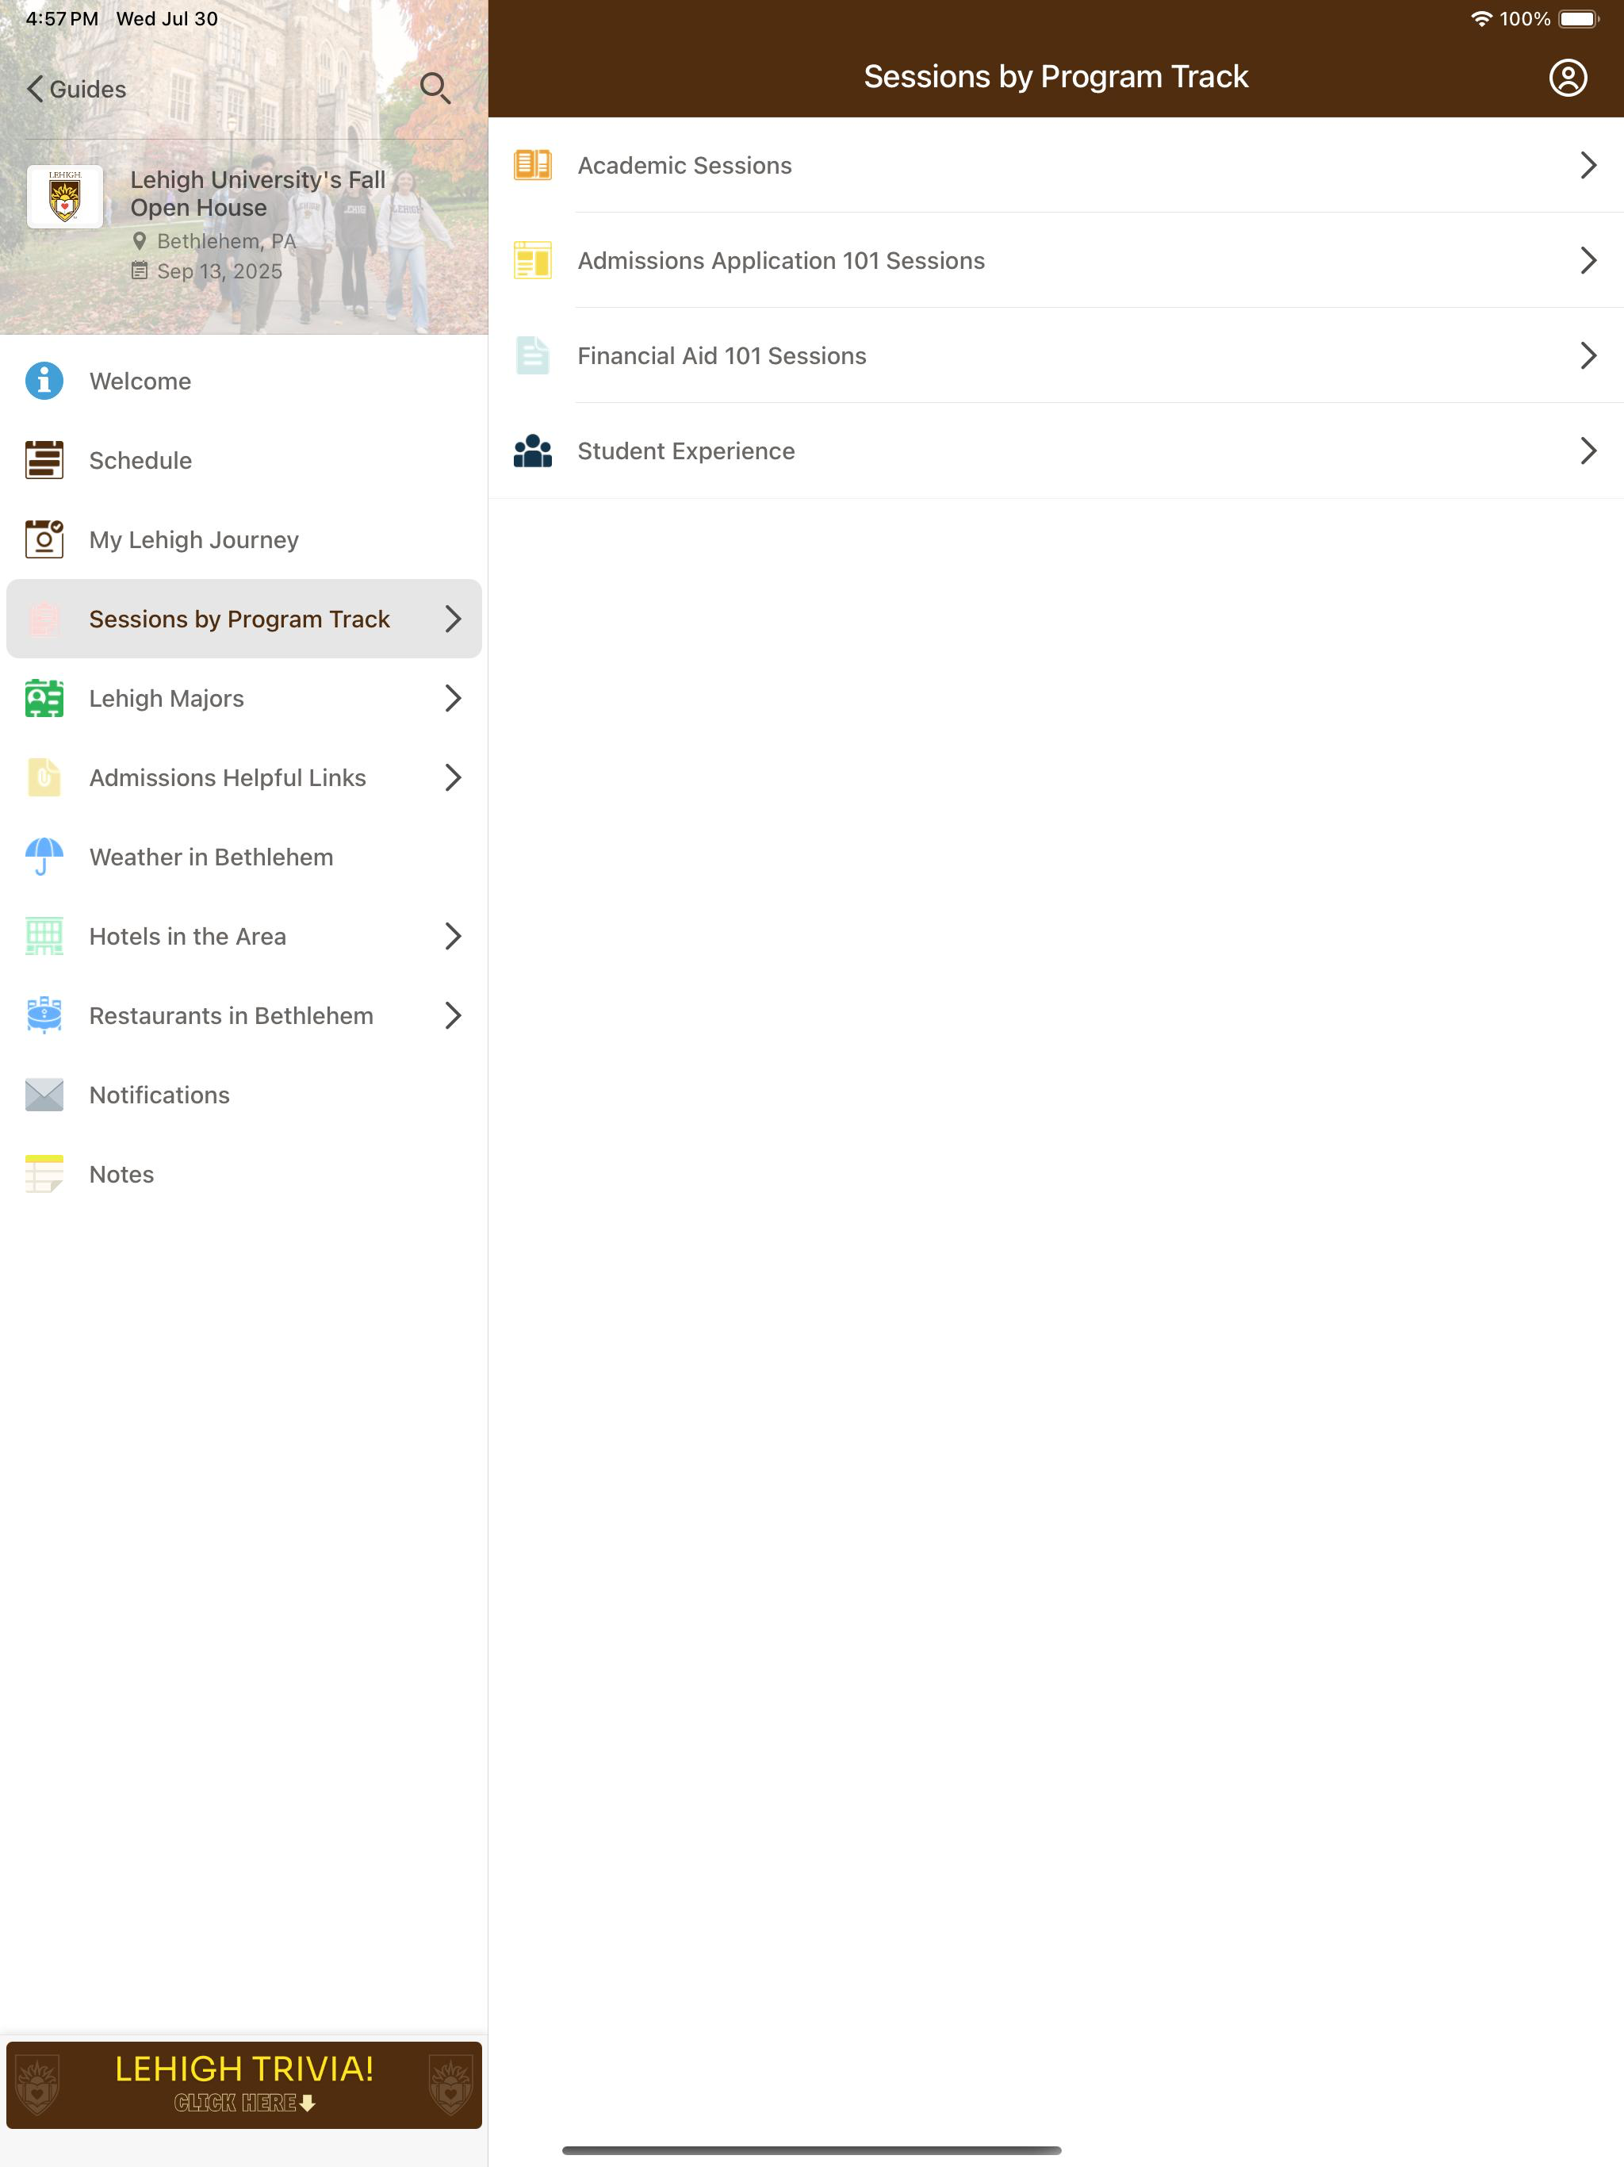Open the user profile icon
The height and width of the screenshot is (2167, 1624).
click(x=1567, y=78)
